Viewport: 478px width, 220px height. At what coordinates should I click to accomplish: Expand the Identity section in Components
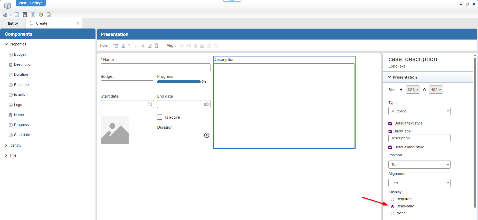tap(6, 145)
